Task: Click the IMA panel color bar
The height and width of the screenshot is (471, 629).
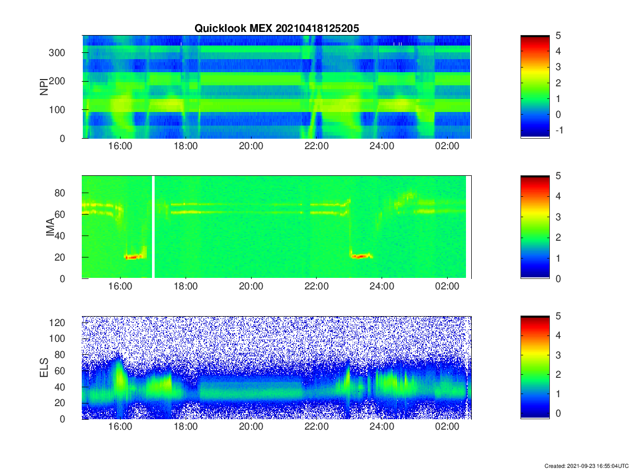Action: point(535,227)
